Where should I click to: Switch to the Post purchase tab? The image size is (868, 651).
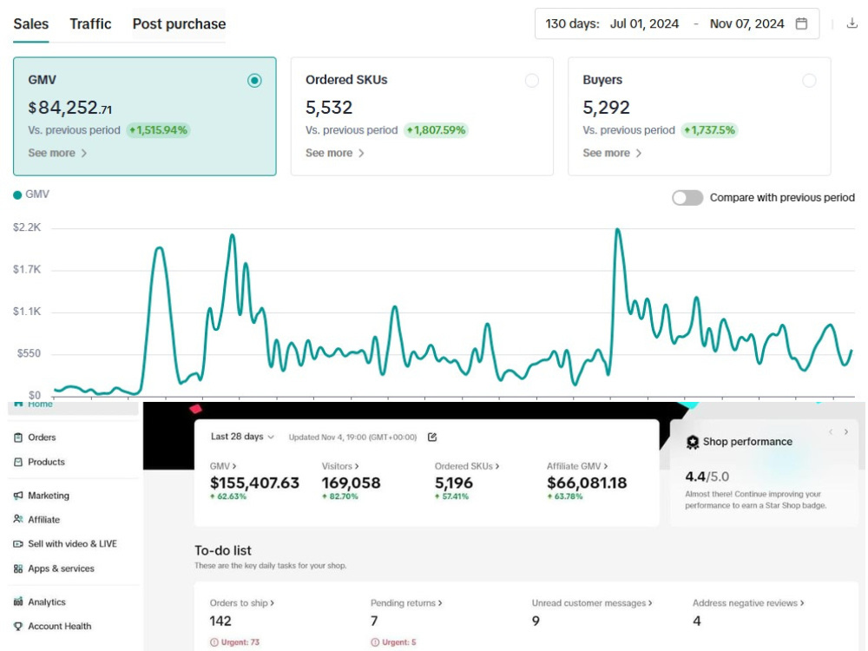click(179, 23)
